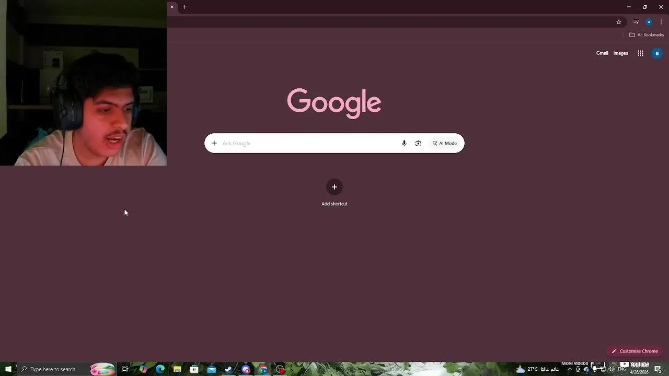Launch Copilot from the taskbar
The height and width of the screenshot is (376, 669).
[x=143, y=369]
